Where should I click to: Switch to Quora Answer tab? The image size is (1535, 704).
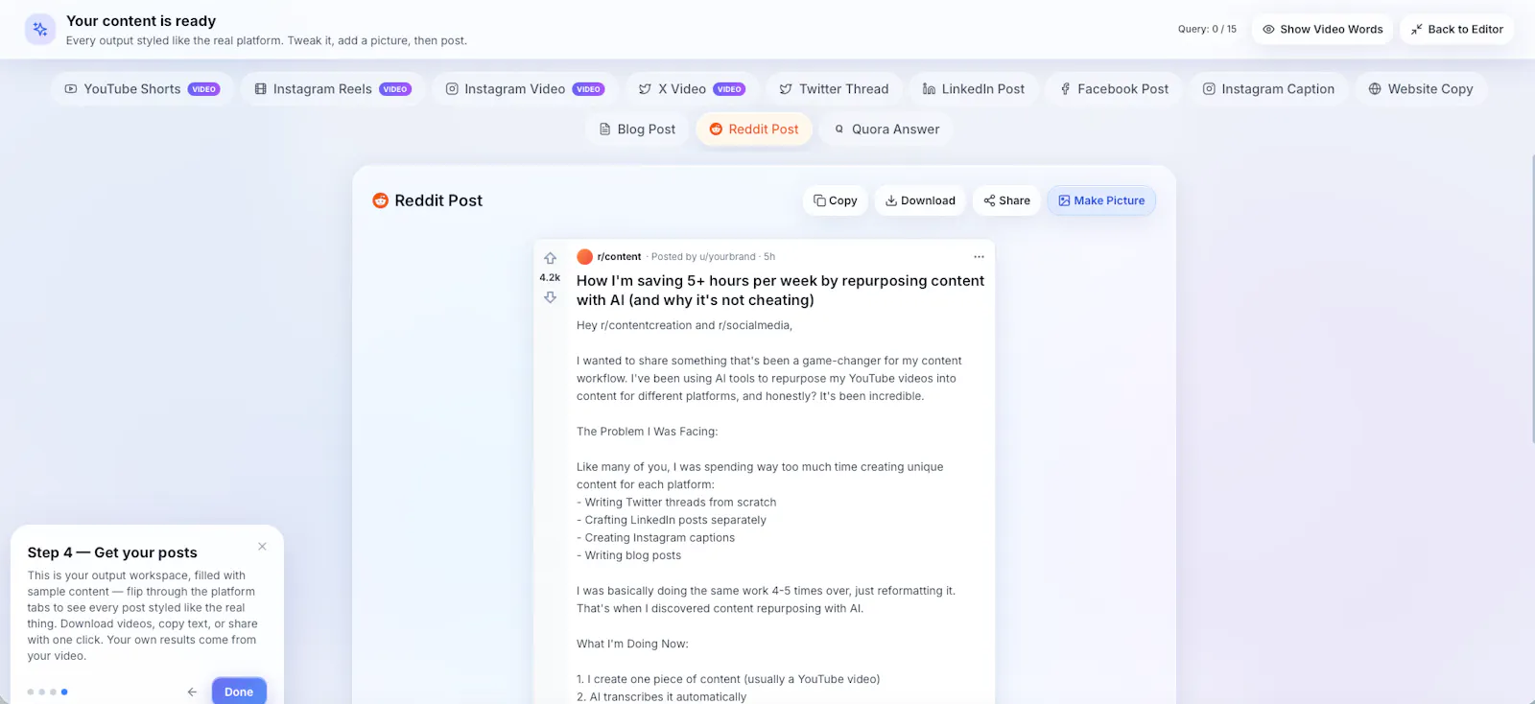click(886, 129)
